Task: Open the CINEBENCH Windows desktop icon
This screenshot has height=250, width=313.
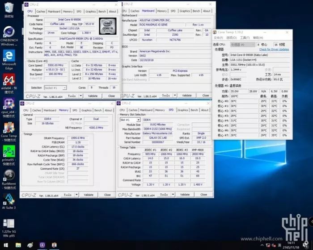Action: click(x=9, y=36)
